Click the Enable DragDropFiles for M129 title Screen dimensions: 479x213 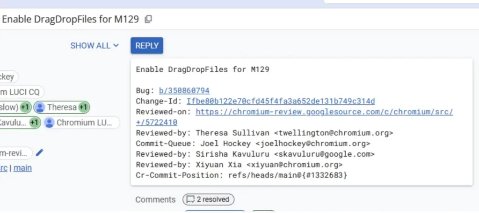(x=70, y=20)
